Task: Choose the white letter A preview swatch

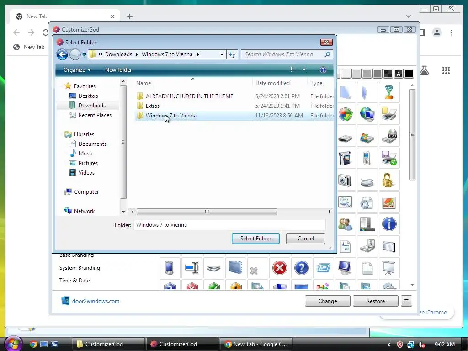Action: 399,74
